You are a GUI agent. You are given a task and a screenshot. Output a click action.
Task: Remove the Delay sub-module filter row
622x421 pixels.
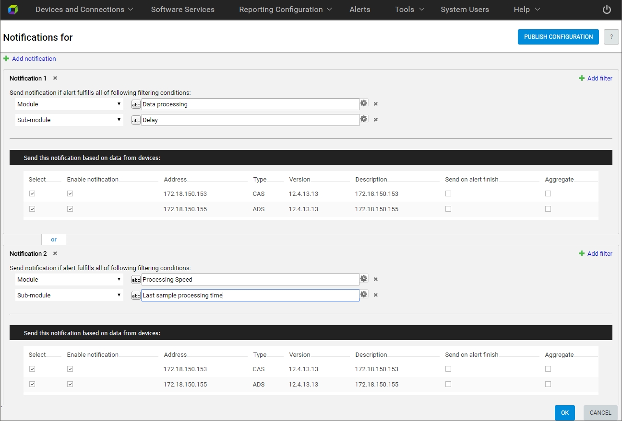[x=376, y=120]
